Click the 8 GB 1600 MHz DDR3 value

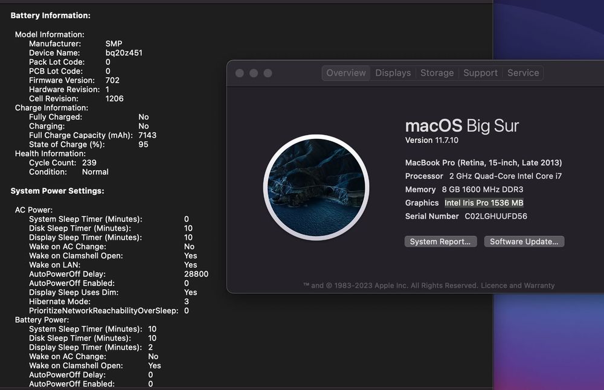click(482, 190)
